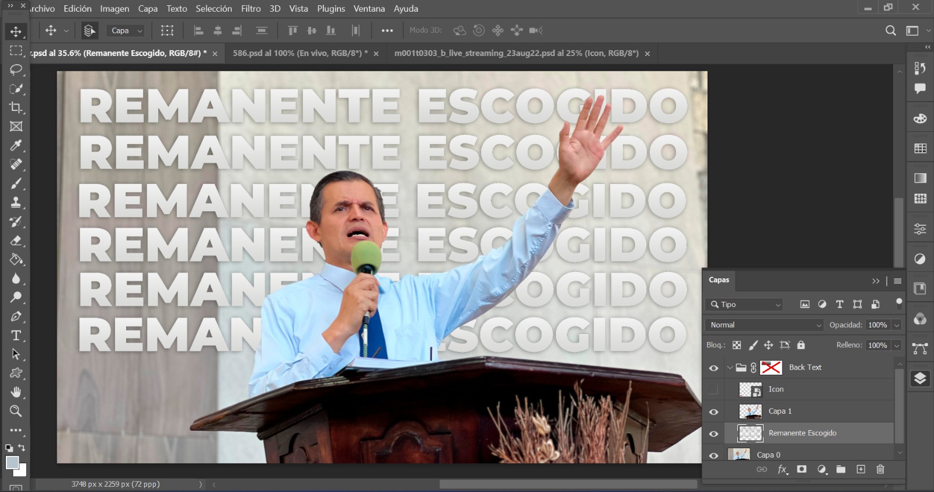934x492 pixels.
Task: Toggle lock transparent pixels
Action: [737, 345]
